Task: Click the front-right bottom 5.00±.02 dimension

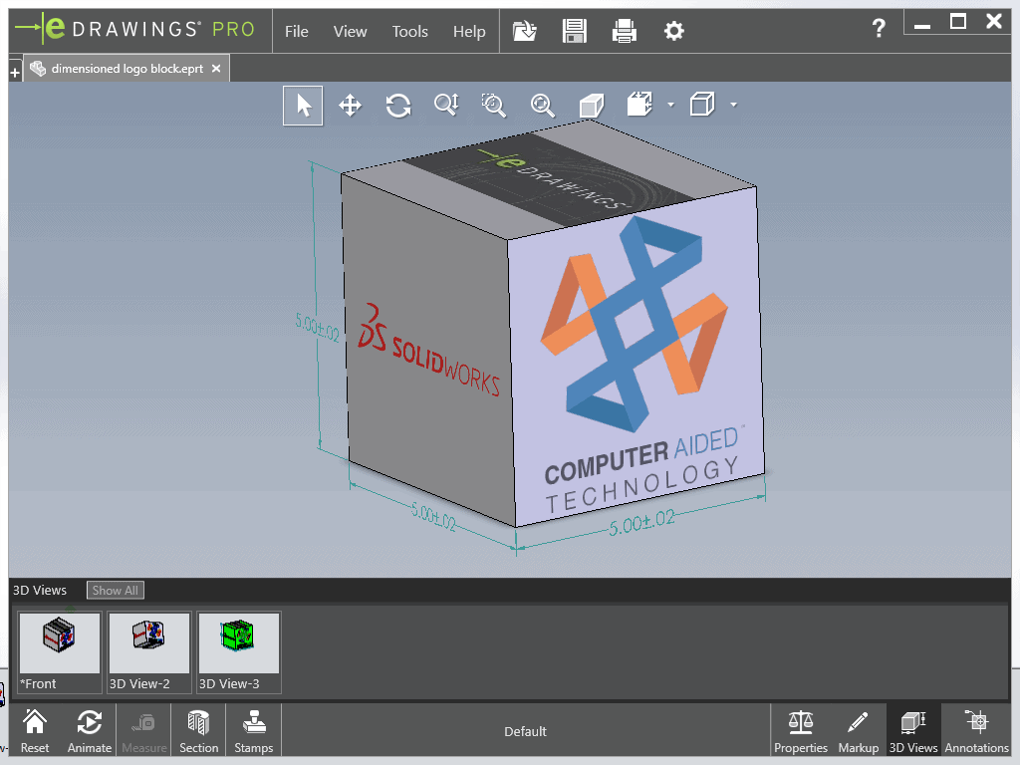Action: 642,522
